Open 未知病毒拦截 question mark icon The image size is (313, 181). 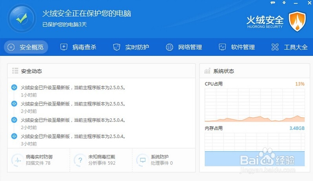(80, 160)
